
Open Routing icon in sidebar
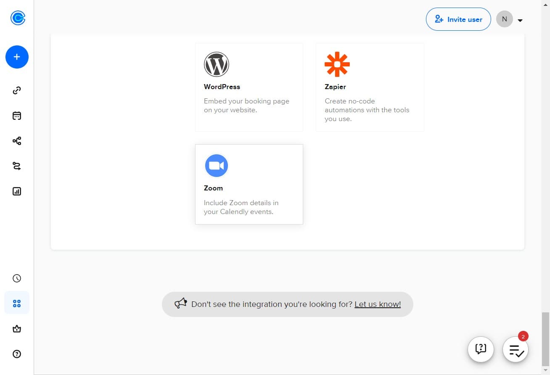(17, 166)
